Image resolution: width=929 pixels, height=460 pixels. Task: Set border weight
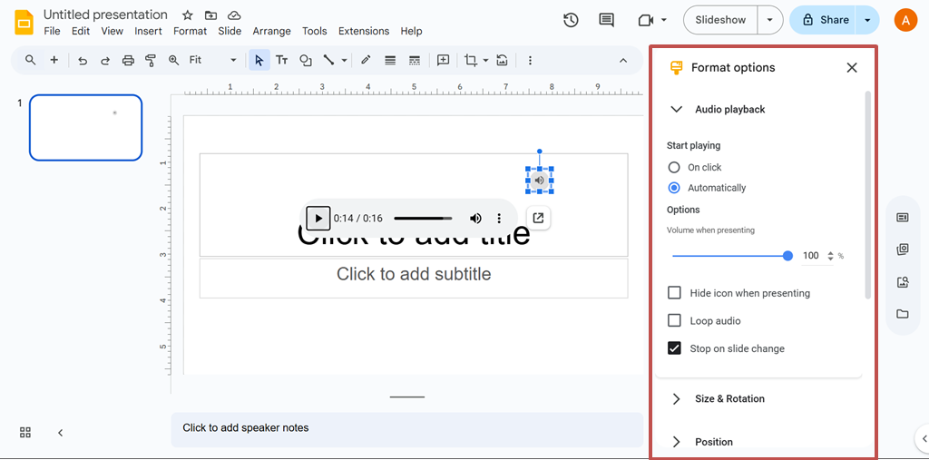tap(390, 60)
